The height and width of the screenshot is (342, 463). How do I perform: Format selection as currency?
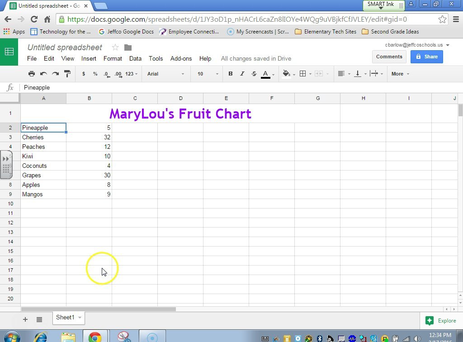pos(84,73)
